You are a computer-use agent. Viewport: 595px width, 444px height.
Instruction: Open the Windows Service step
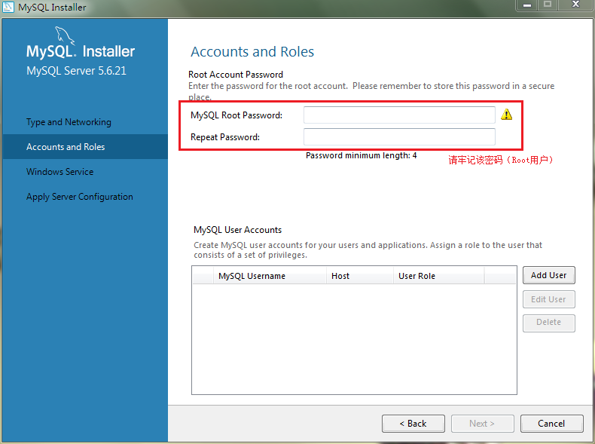click(60, 172)
